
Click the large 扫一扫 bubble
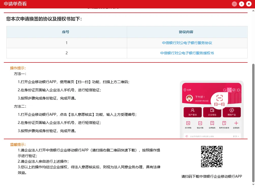(x=219, y=100)
